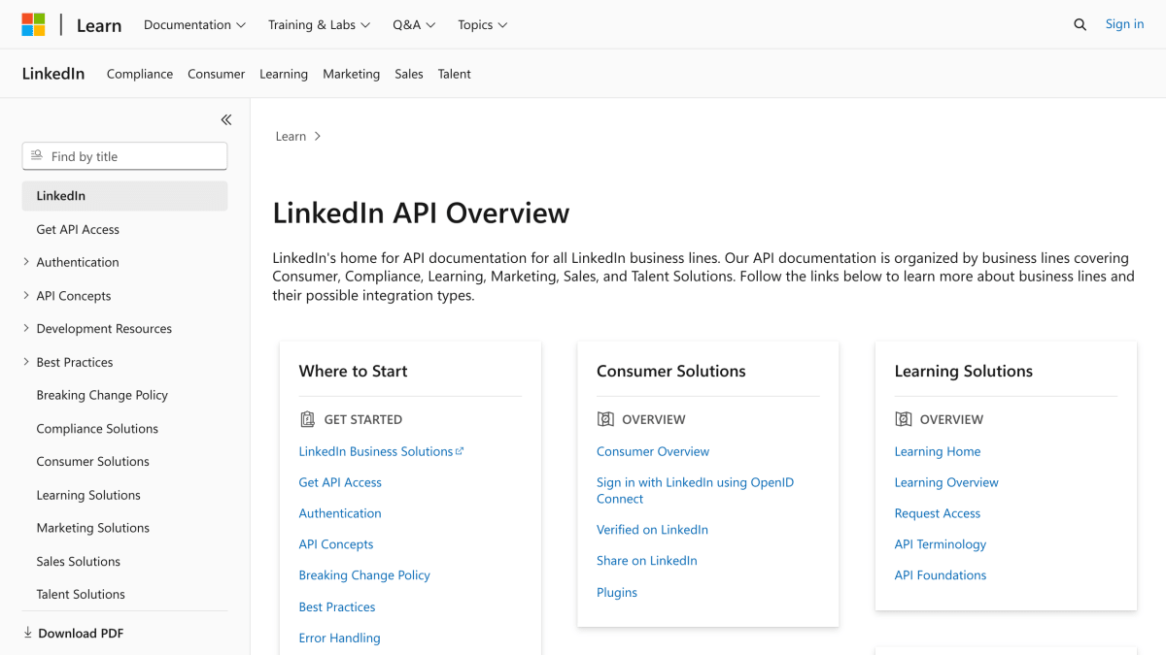
Task: Open the Learning tab in LinkedIn bar
Action: [x=284, y=74]
